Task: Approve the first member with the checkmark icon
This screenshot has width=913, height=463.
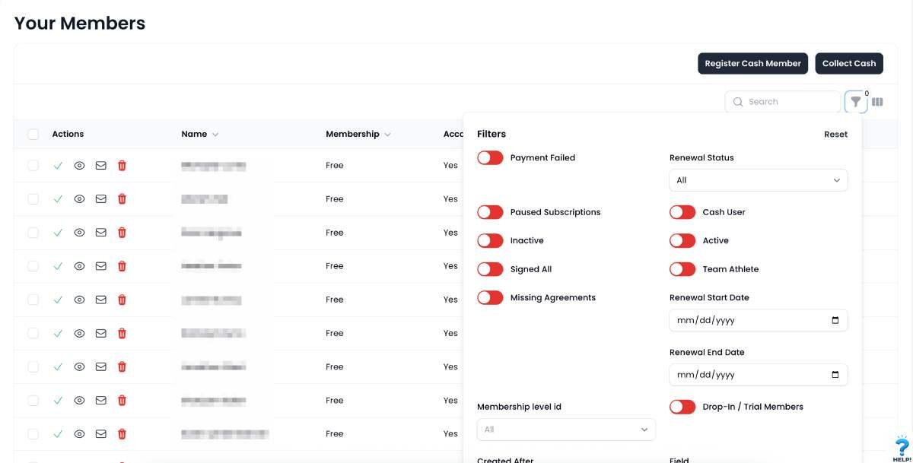Action: pos(59,165)
